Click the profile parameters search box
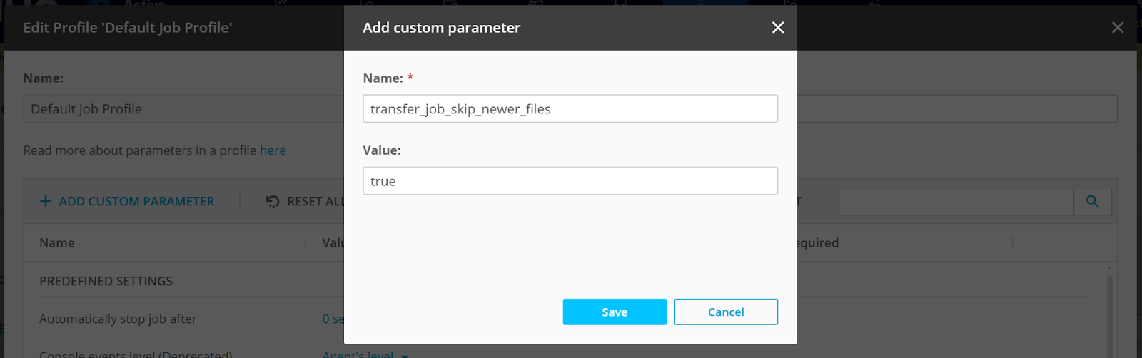1142x358 pixels. (956, 202)
